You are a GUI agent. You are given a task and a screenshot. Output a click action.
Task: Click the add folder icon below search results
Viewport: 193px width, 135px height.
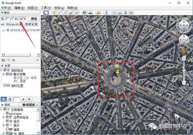(x=3, y=60)
